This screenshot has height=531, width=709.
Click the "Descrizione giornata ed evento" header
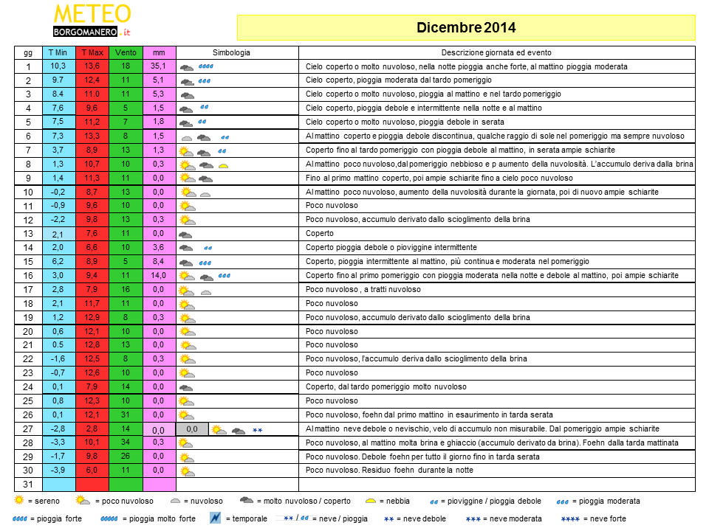(497, 52)
